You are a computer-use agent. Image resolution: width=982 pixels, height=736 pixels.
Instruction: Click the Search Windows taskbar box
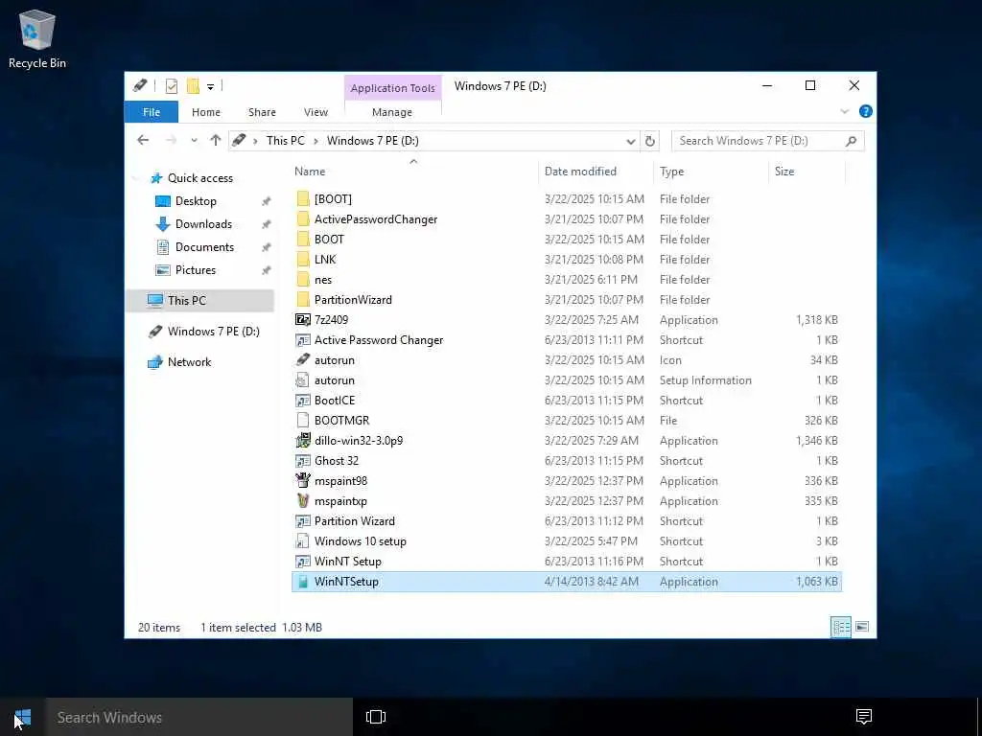(x=199, y=717)
